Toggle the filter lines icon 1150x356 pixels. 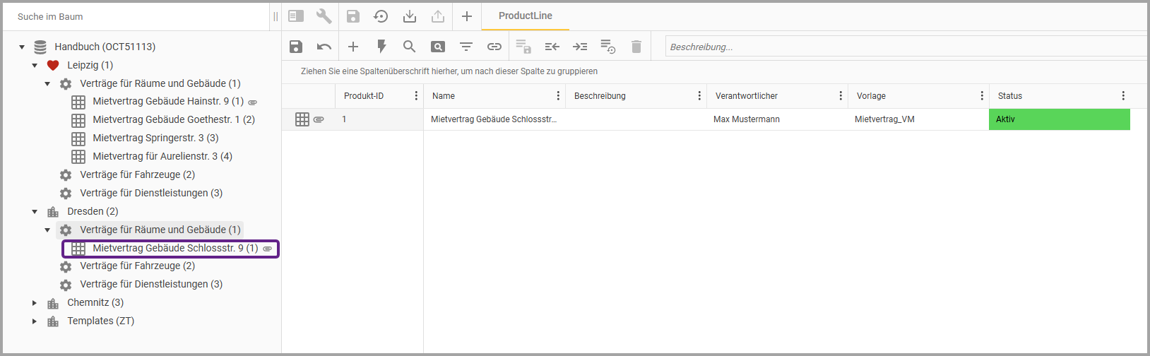coord(466,47)
